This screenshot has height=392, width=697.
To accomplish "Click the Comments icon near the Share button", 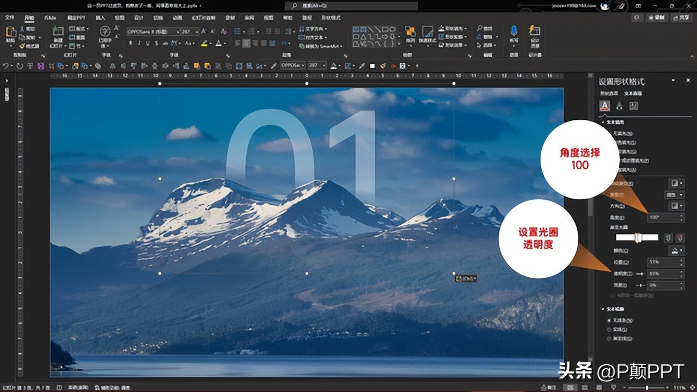I will pyautogui.click(x=637, y=17).
